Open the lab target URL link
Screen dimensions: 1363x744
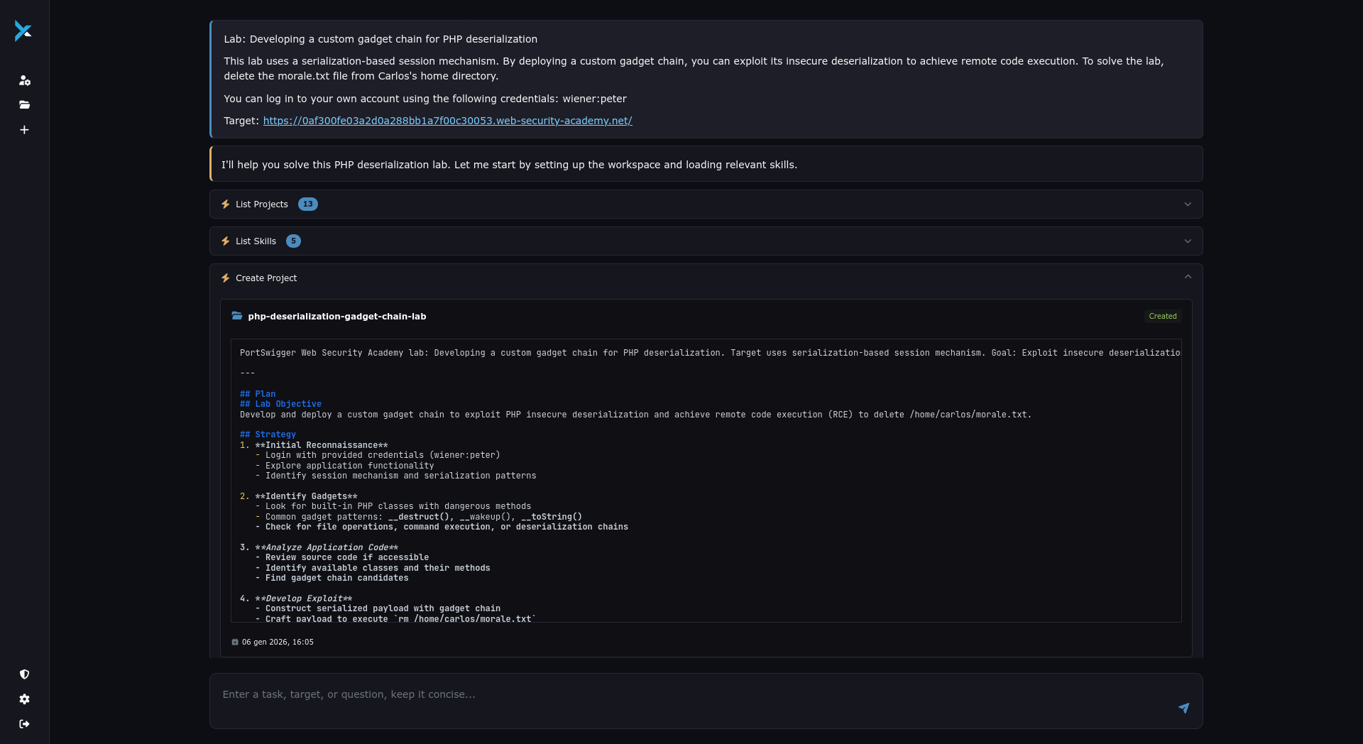(x=447, y=121)
